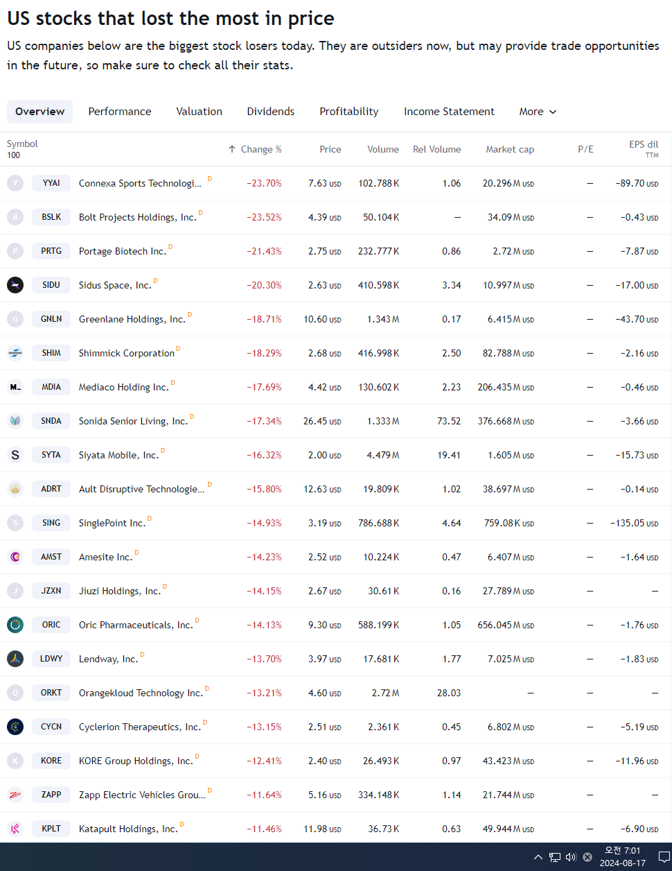Sort table by Price column
This screenshot has width=672, height=871.
[330, 149]
